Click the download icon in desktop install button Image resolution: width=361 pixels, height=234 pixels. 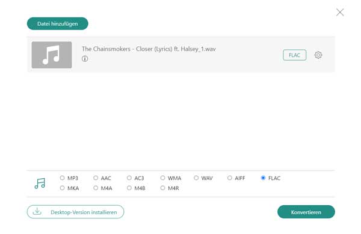click(x=37, y=211)
